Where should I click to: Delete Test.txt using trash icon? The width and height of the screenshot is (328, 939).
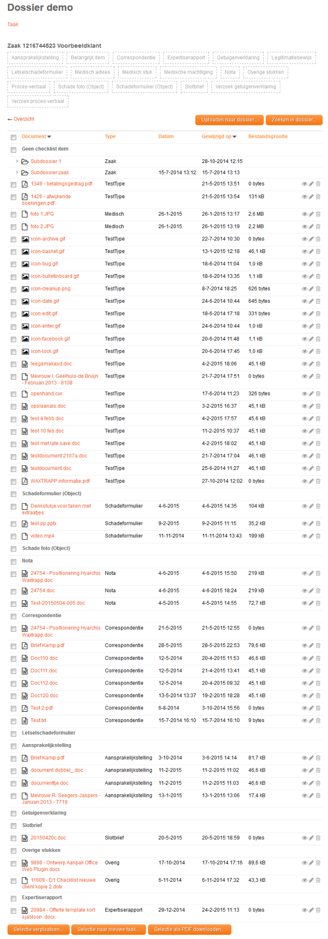(318, 721)
